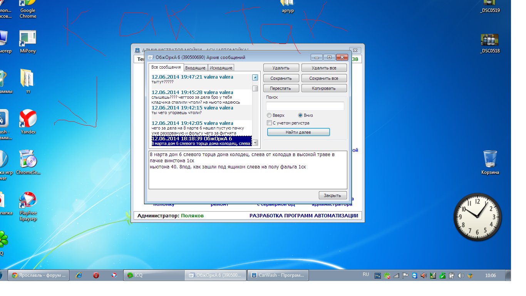Open the Корзина recycle bin
The image size is (526, 296).
point(490,162)
